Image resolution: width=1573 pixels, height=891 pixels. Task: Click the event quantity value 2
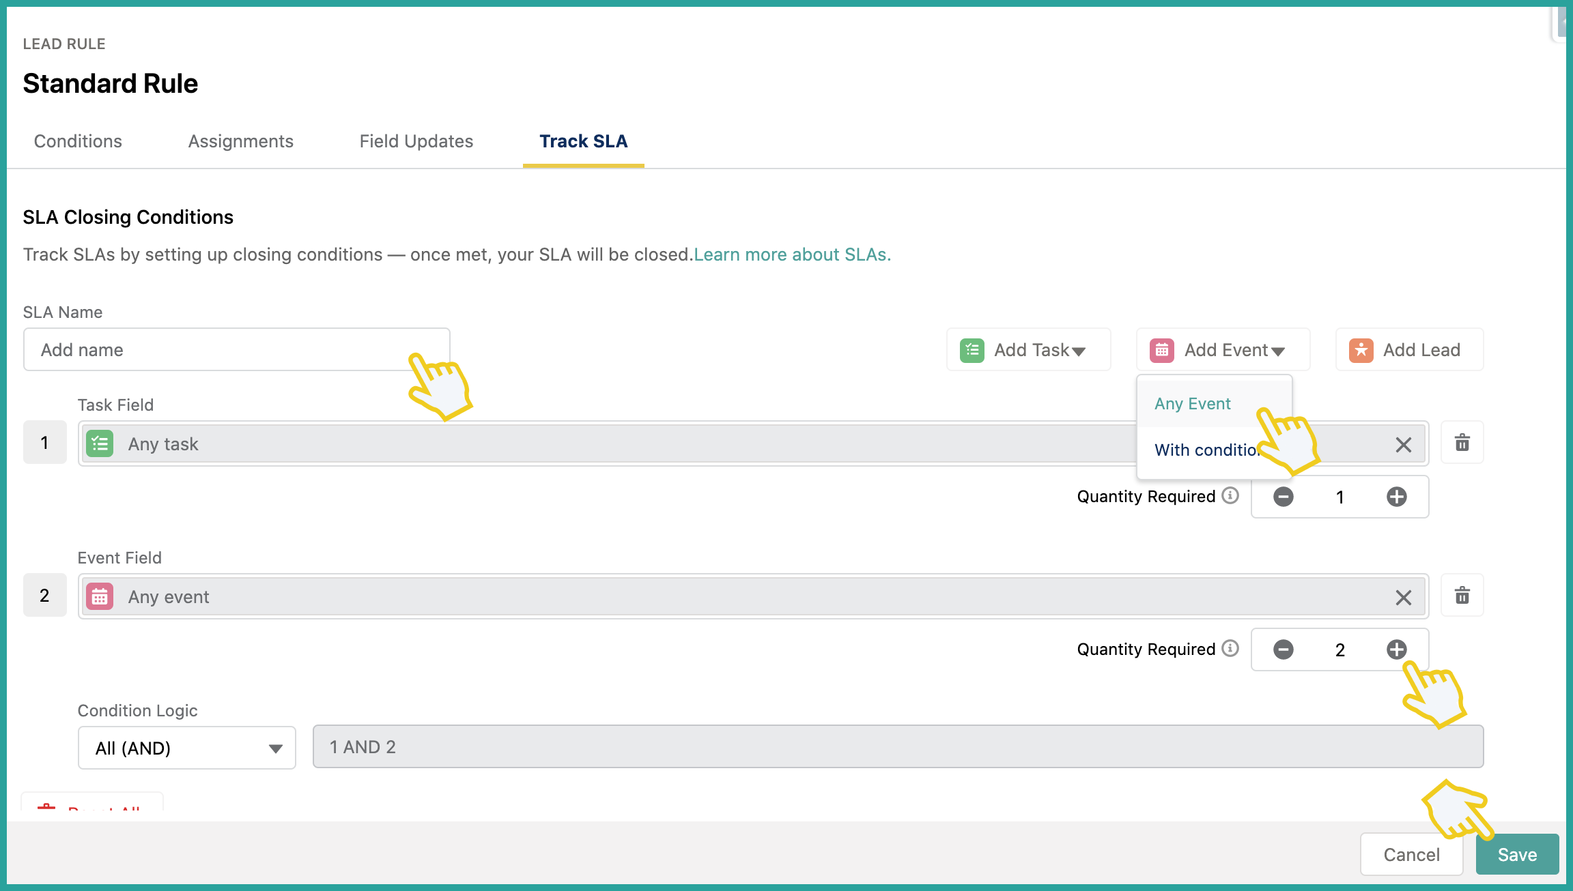(x=1340, y=650)
